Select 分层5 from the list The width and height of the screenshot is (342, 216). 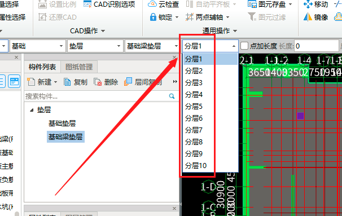[211, 107]
